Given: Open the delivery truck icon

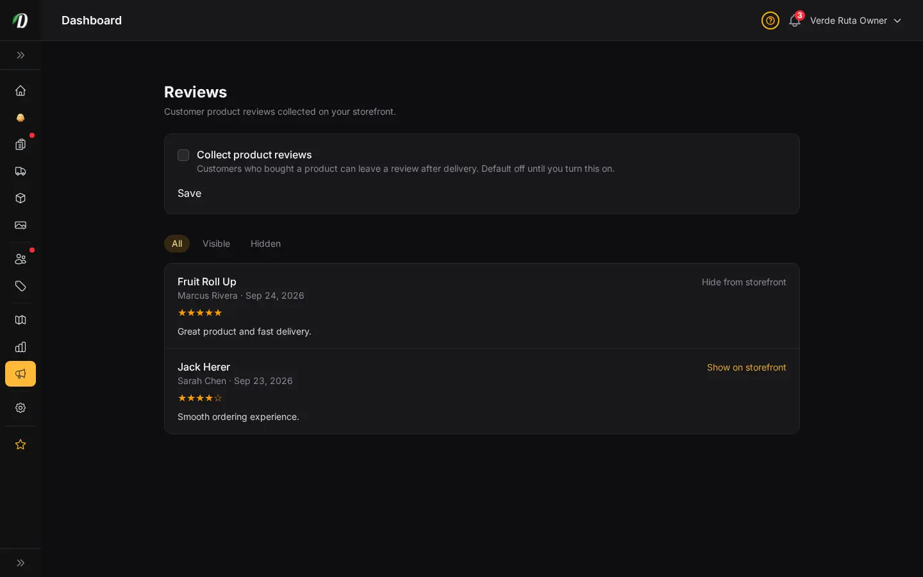Looking at the screenshot, I should 21,171.
